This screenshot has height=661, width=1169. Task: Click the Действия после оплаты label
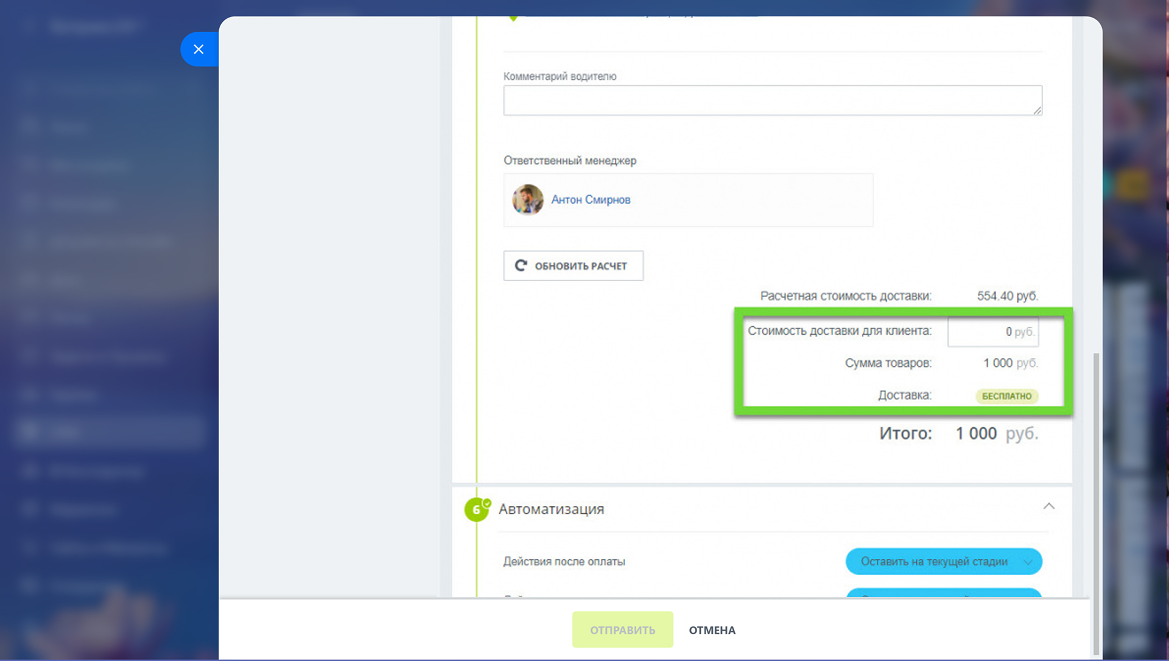(564, 562)
